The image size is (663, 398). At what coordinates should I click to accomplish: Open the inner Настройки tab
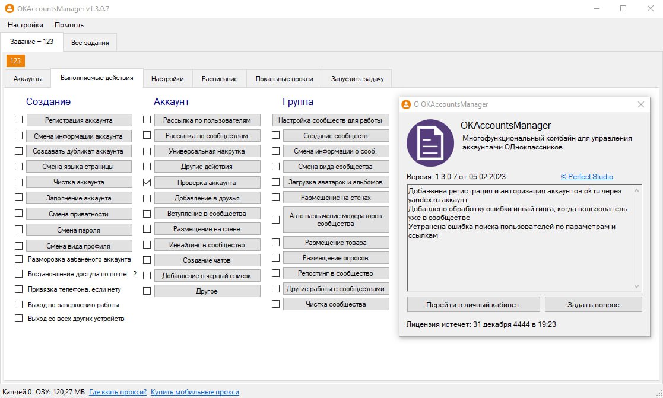[x=167, y=79]
